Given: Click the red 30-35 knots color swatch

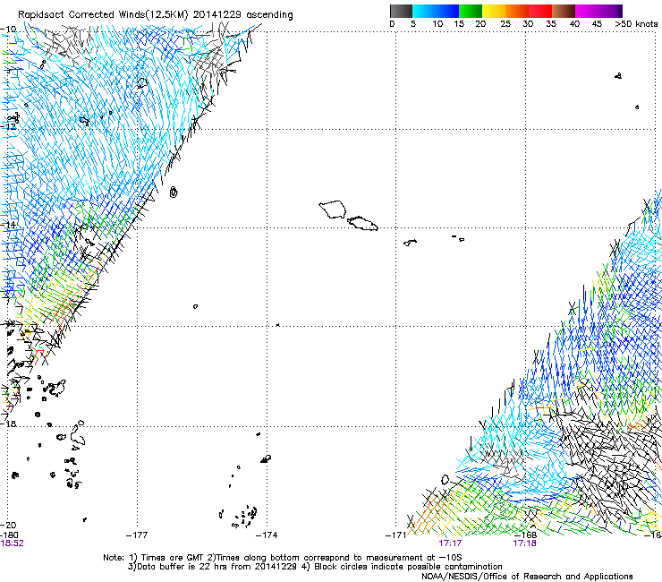Looking at the screenshot, I should click(540, 11).
